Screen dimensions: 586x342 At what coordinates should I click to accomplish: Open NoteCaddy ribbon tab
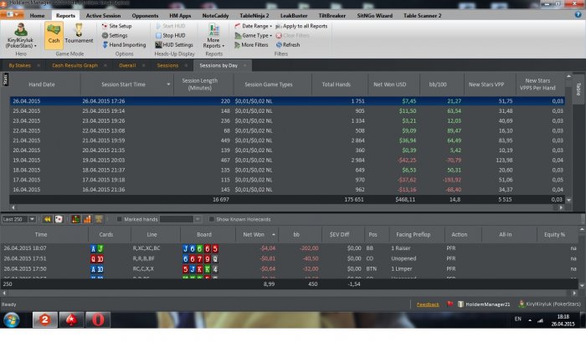coord(215,16)
